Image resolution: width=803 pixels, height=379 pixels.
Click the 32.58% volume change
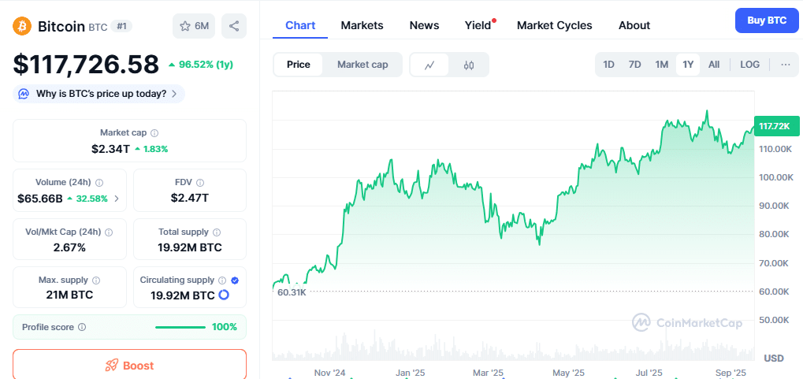[x=87, y=199]
